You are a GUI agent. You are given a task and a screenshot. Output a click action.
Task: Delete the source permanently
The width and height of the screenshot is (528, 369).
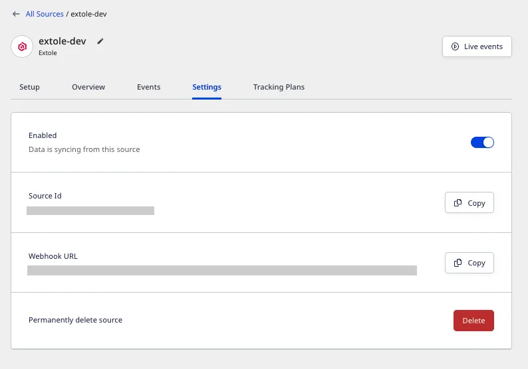[x=473, y=321]
